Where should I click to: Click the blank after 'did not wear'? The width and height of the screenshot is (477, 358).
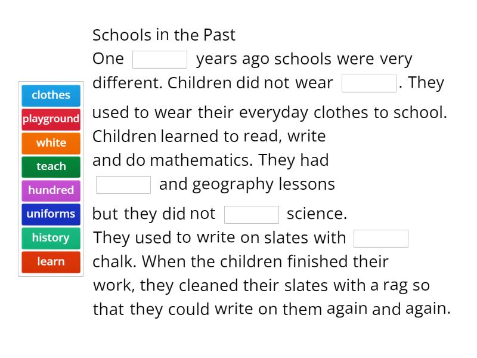(369, 84)
